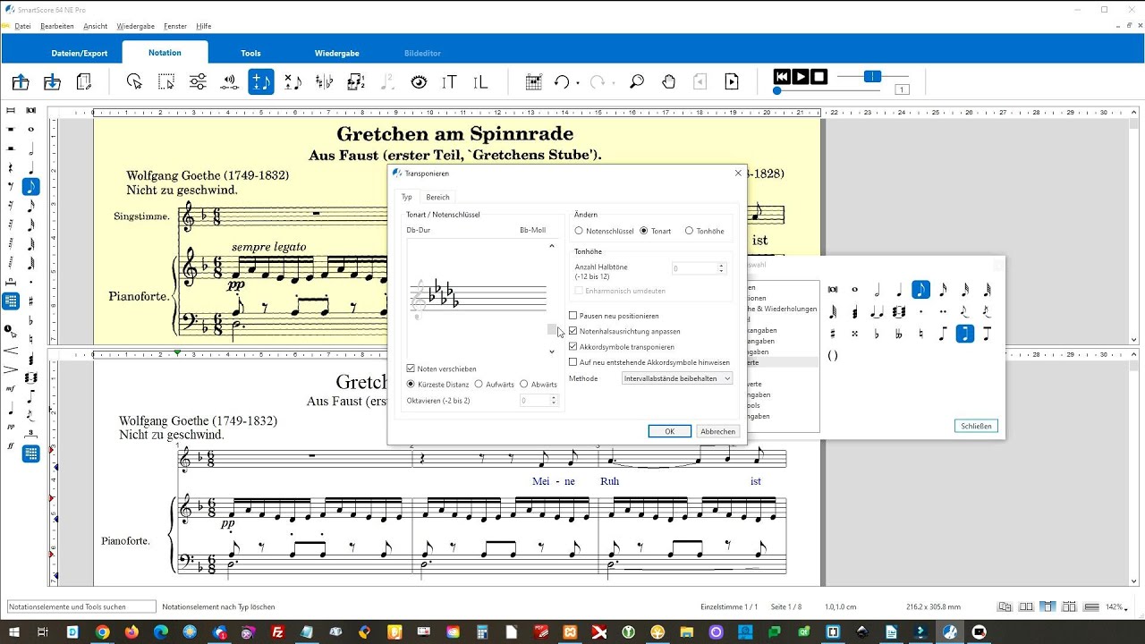1145x644 pixels.
Task: Rewind playback to the start
Action: click(782, 77)
